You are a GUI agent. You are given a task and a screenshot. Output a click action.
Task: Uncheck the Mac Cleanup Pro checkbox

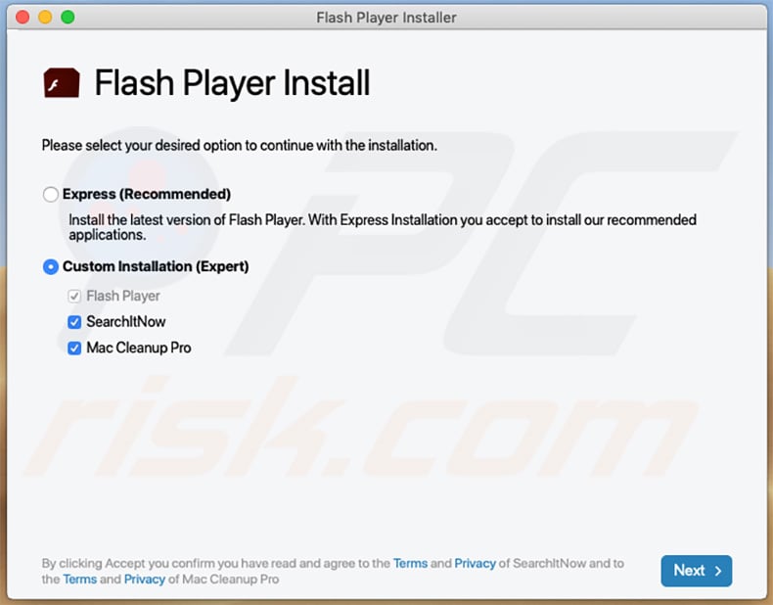pos(74,349)
